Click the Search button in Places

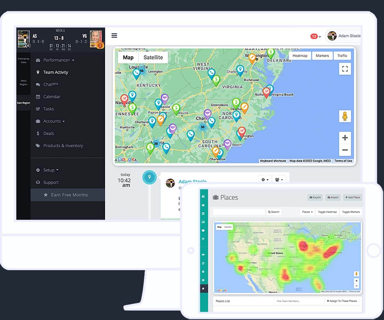[274, 212]
